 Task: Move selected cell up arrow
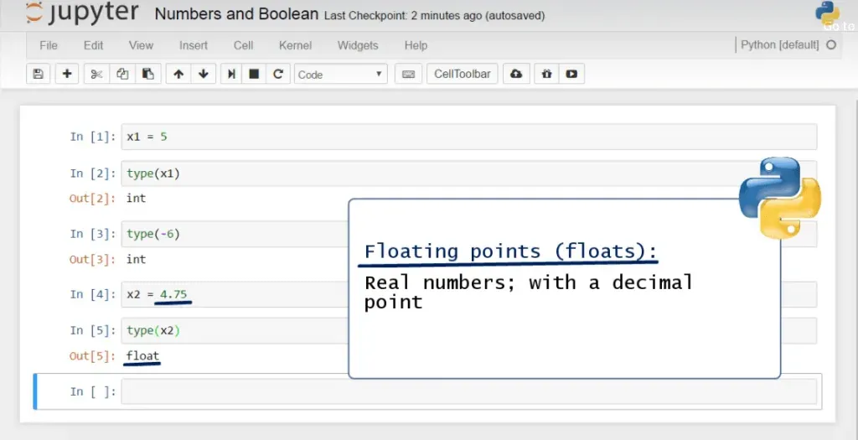coord(178,74)
